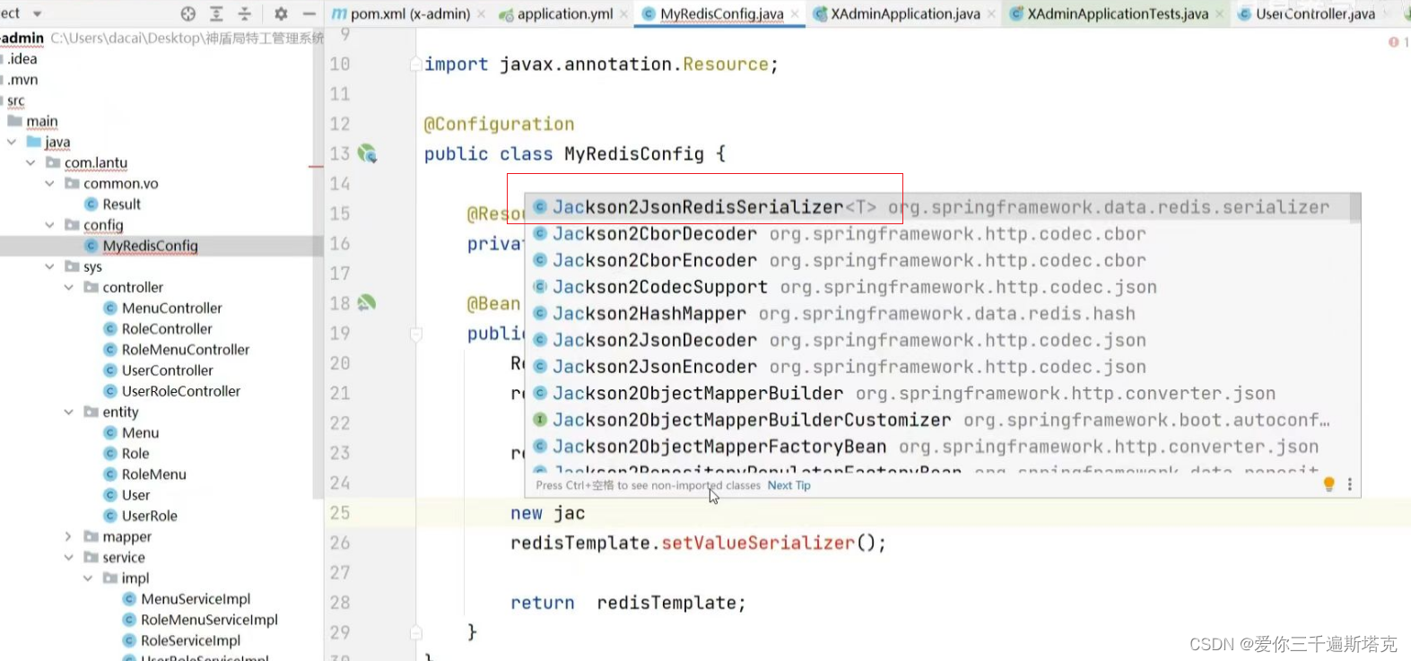Screen dimensions: 1411x661
Task: Select the .idea folder in tree
Action: [x=20, y=58]
